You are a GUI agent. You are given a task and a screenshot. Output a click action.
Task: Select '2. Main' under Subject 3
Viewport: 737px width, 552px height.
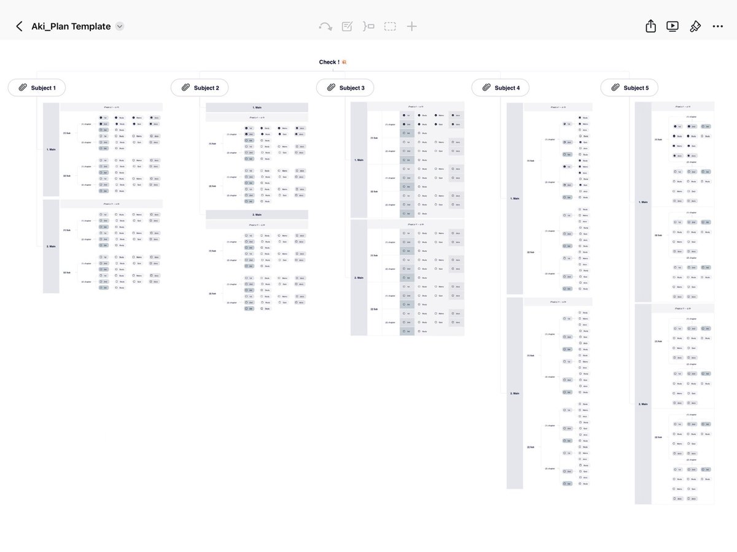tap(359, 278)
